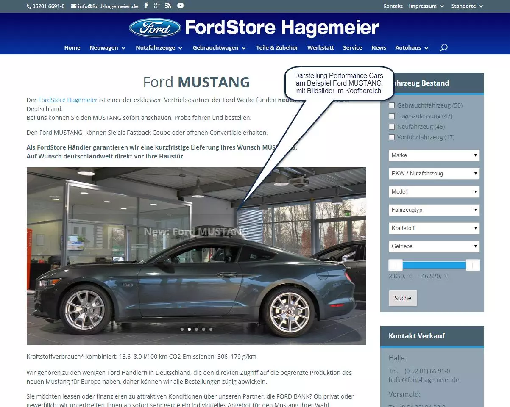Image resolution: width=510 pixels, height=407 pixels.
Task: Click the phone number 05201 6691-0
Action: (46, 6)
